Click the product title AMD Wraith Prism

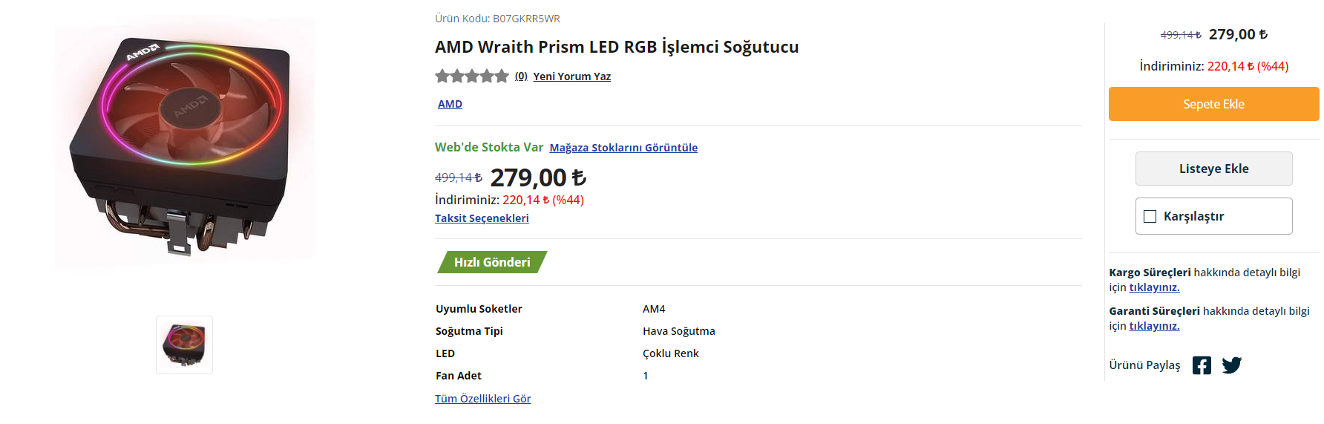(617, 47)
